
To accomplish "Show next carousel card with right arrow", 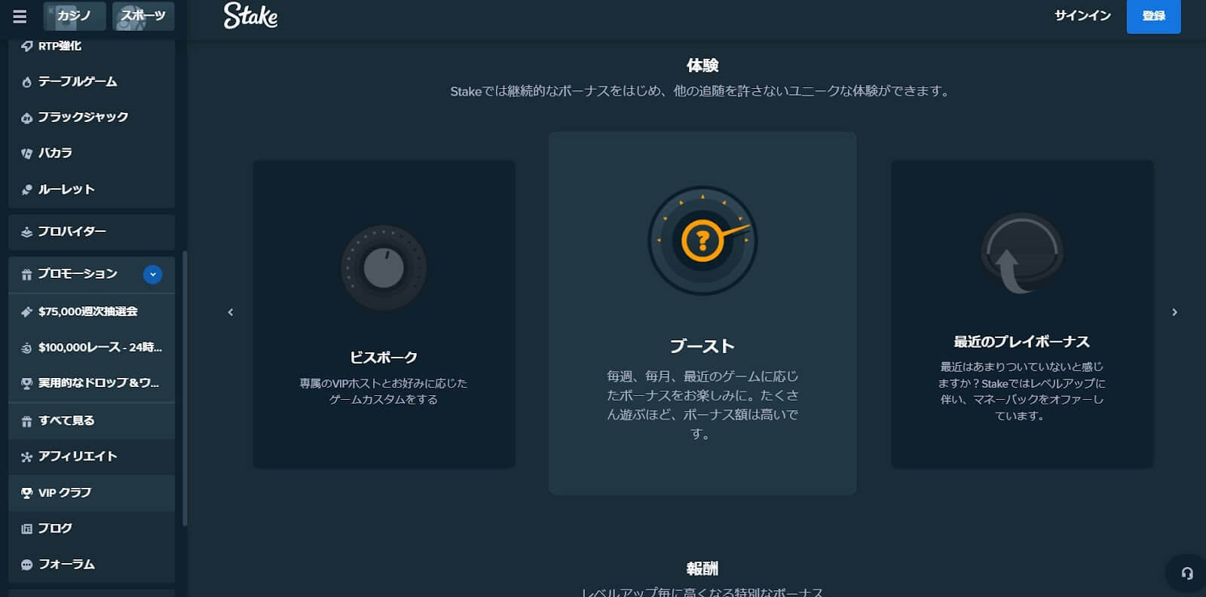I will click(1174, 312).
